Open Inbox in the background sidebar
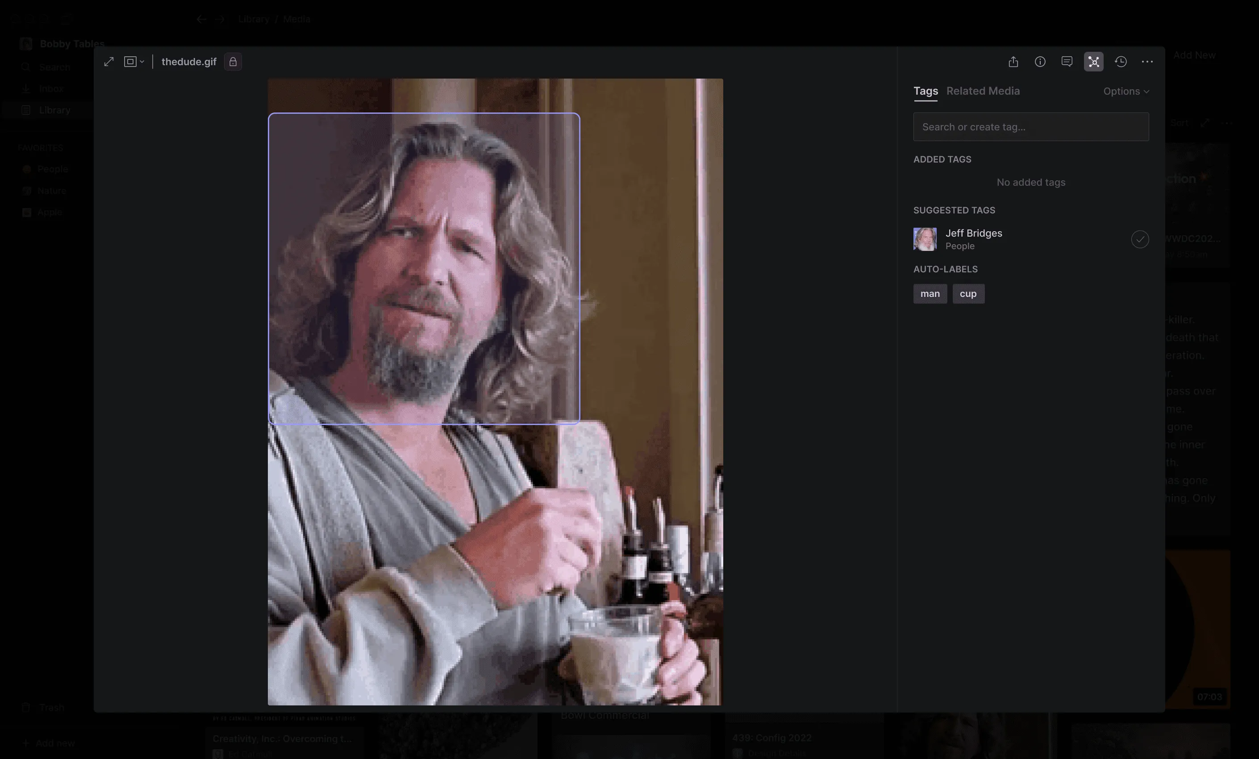Screen dimensions: 1259x759 51,88
